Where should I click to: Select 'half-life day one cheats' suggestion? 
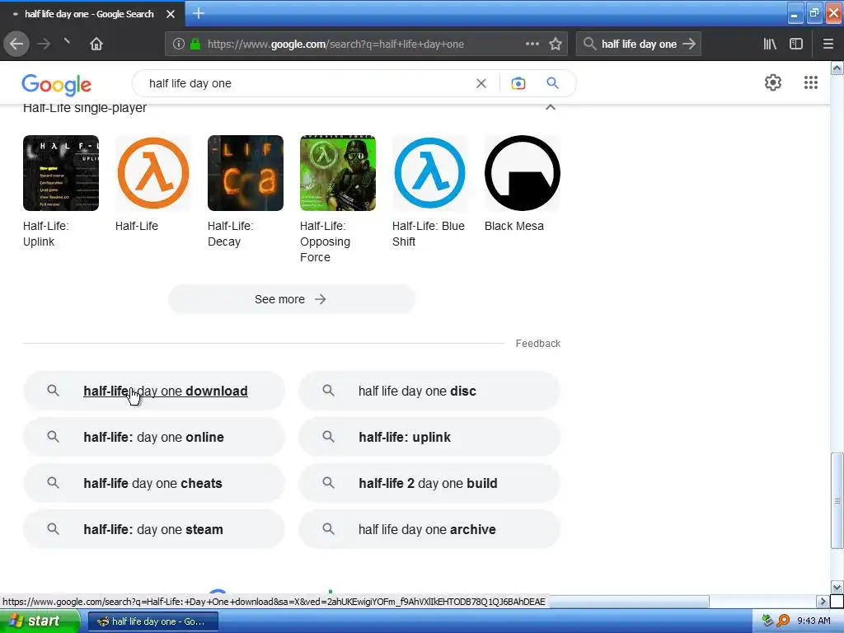[x=154, y=483]
